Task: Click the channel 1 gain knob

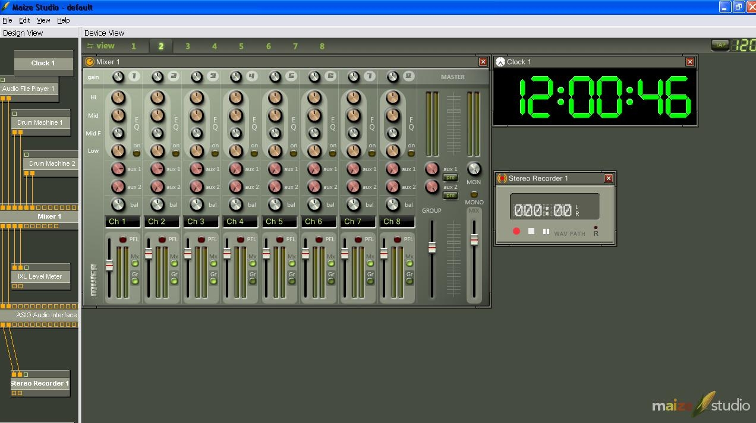Action: coord(118,77)
